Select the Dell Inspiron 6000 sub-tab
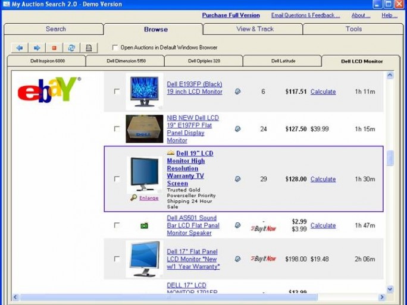407x305 pixels. tap(47, 61)
